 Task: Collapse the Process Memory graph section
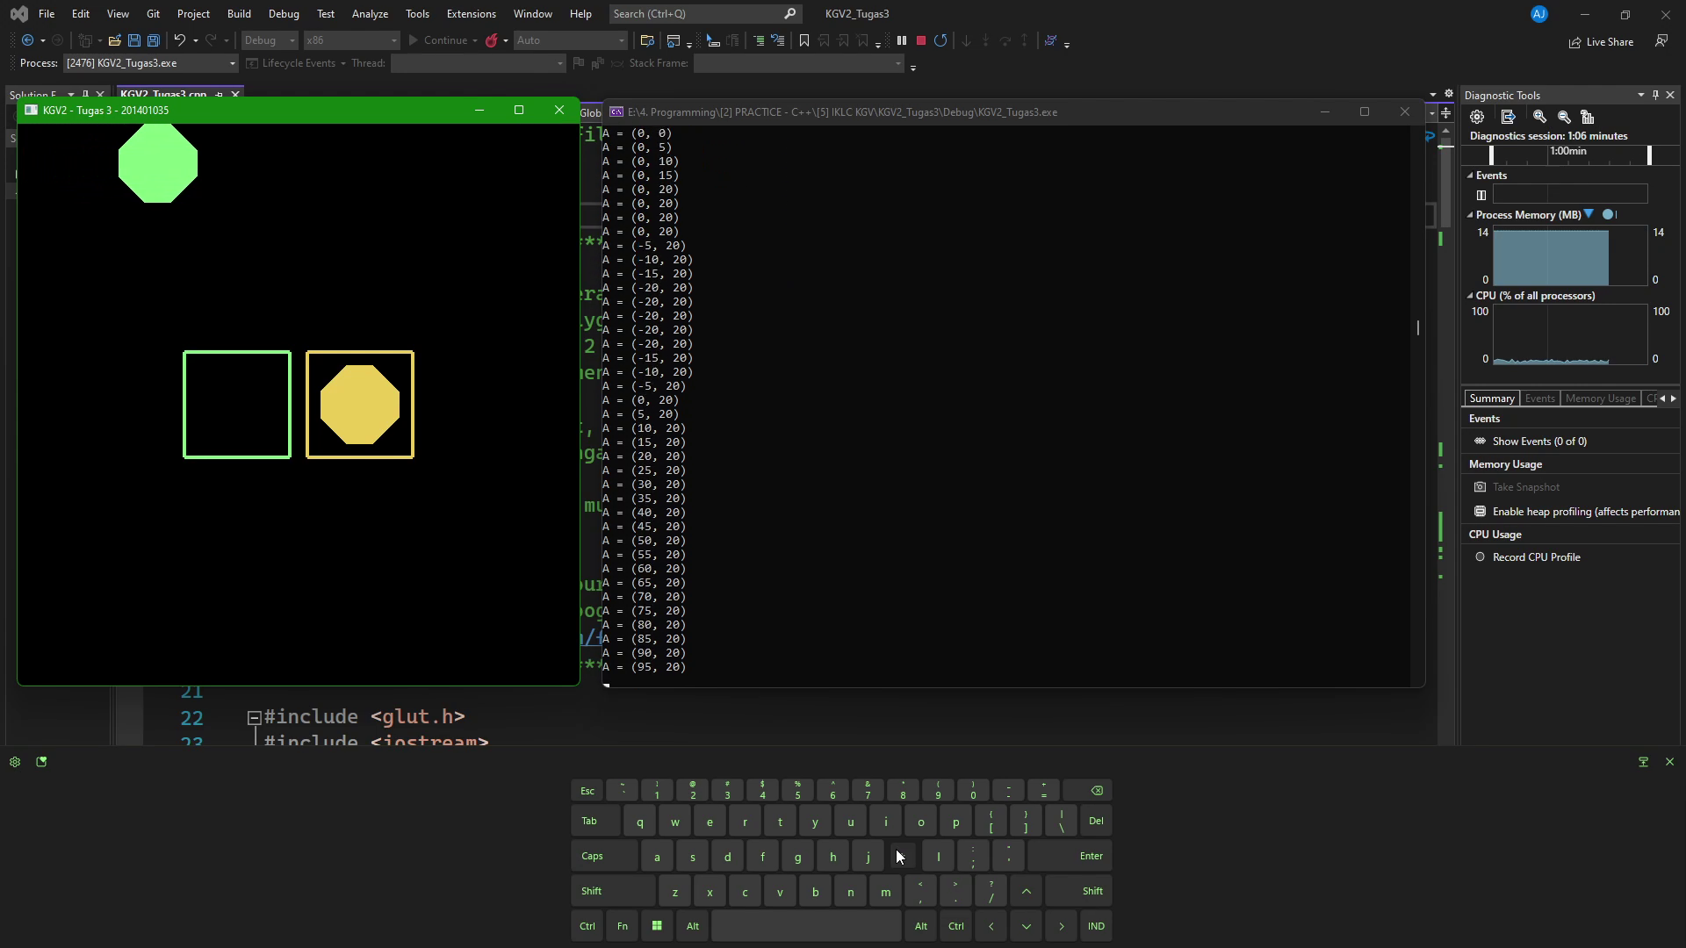tap(1470, 215)
